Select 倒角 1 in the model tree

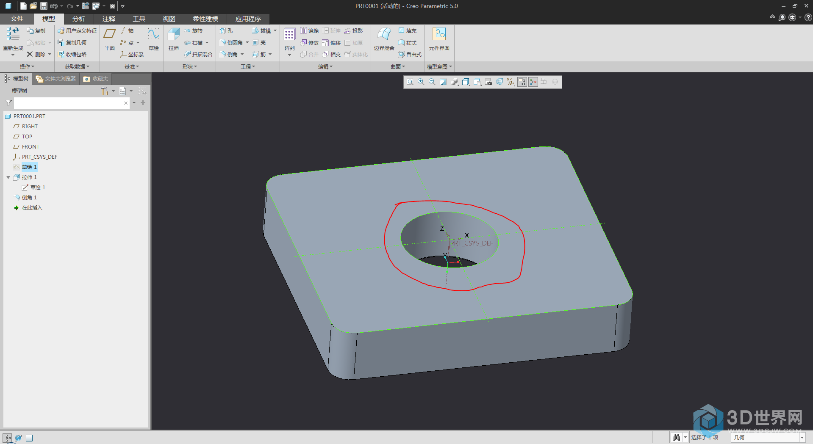[29, 198]
